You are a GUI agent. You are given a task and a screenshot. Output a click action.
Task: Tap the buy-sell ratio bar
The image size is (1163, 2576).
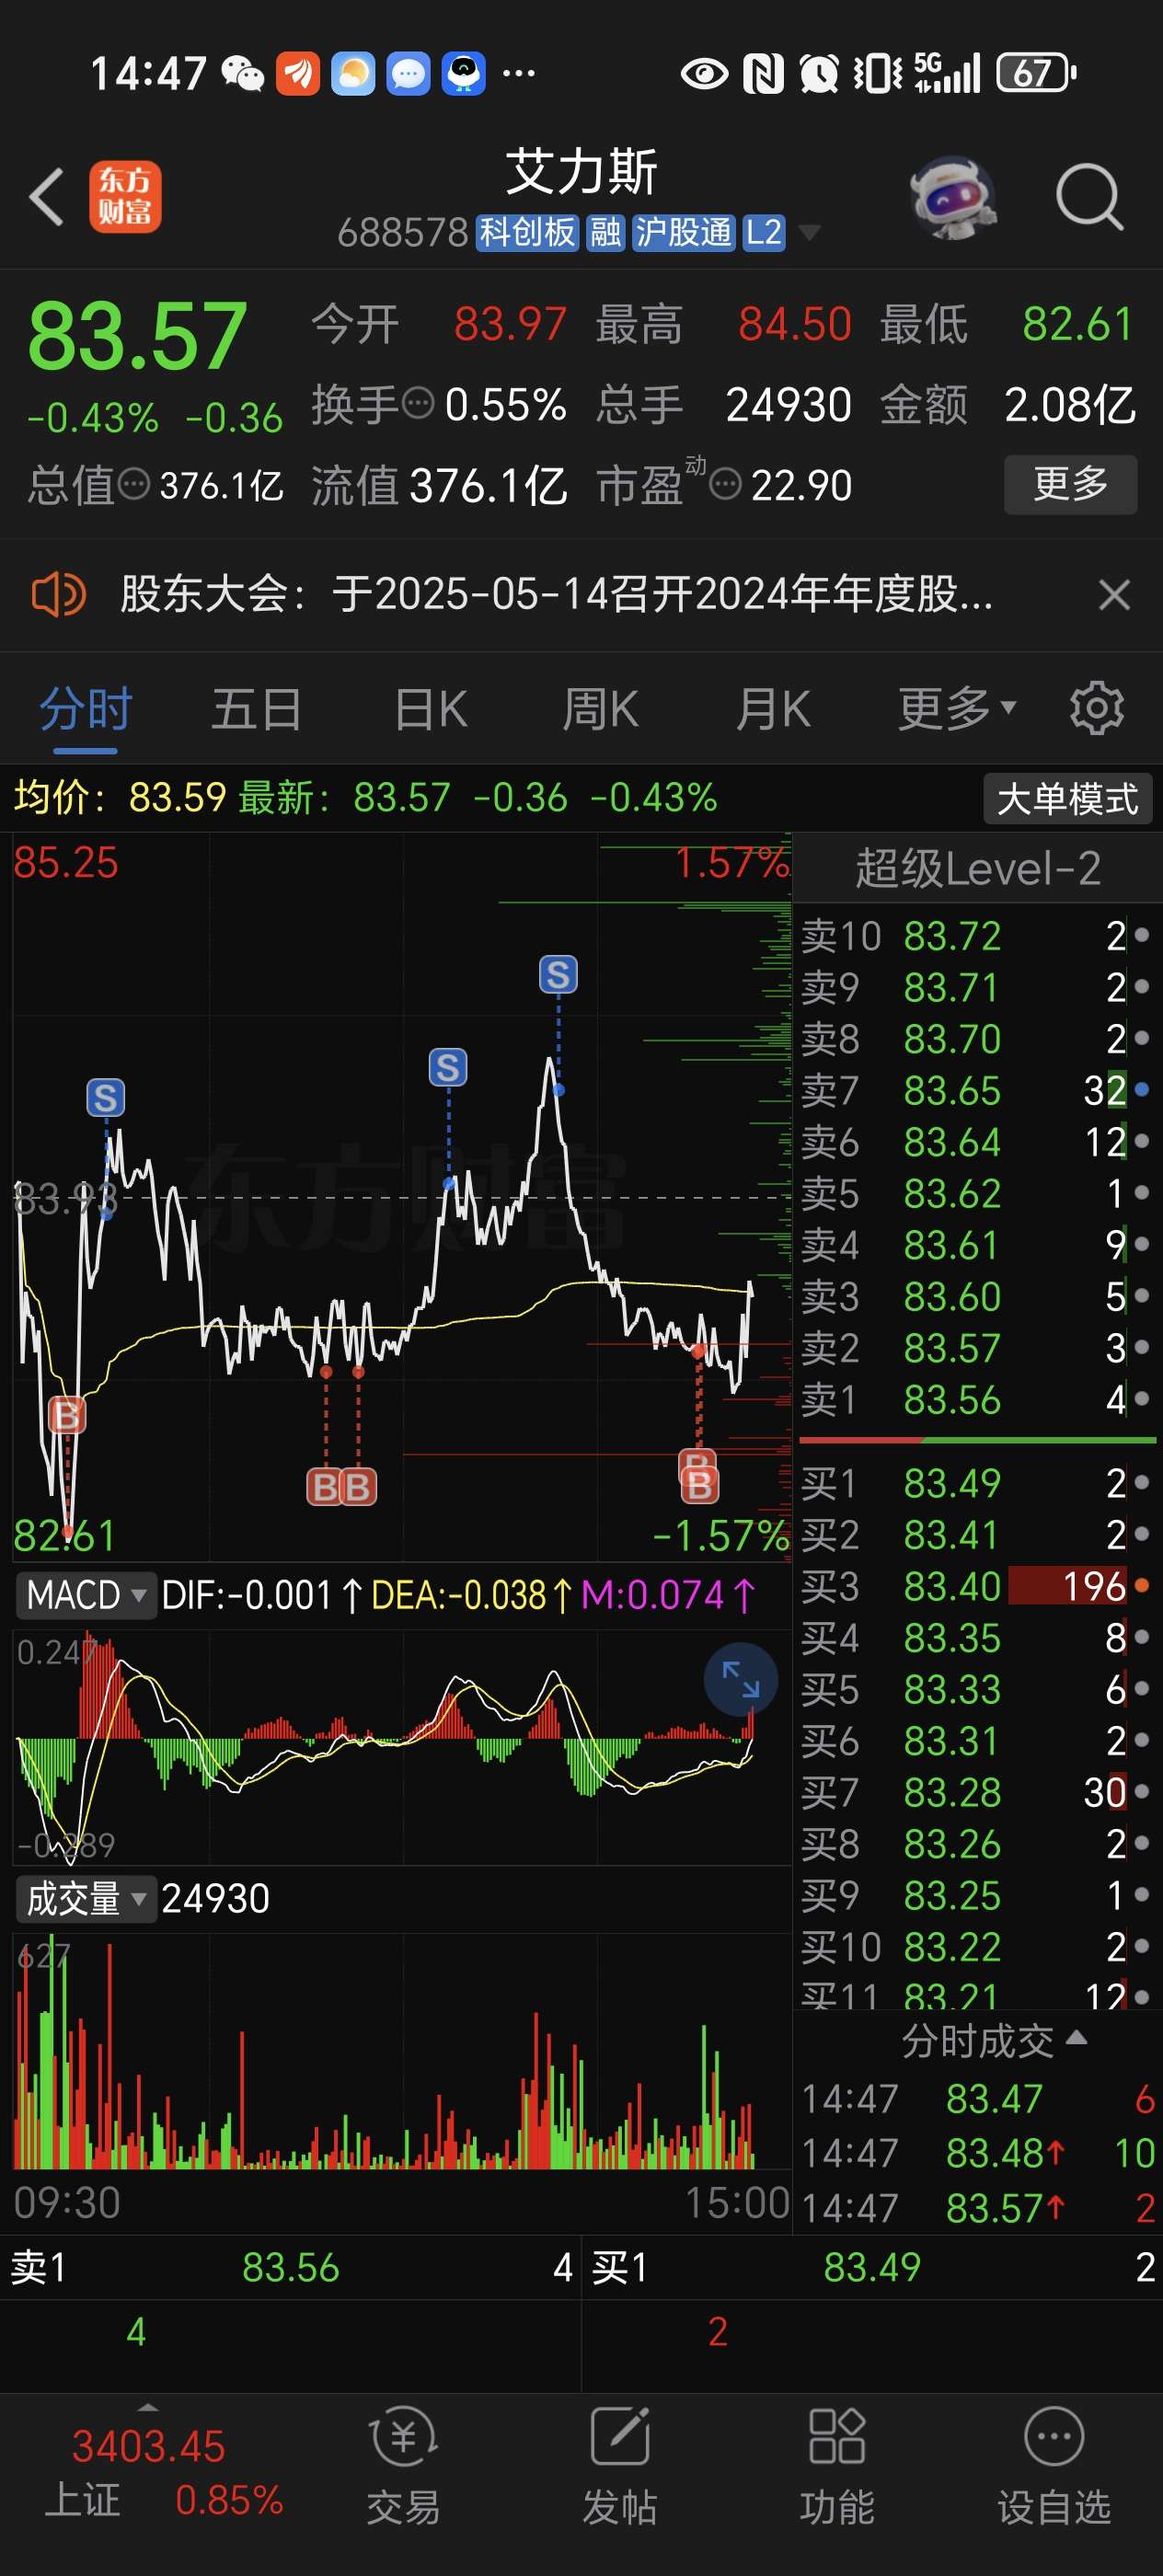pos(977,1440)
